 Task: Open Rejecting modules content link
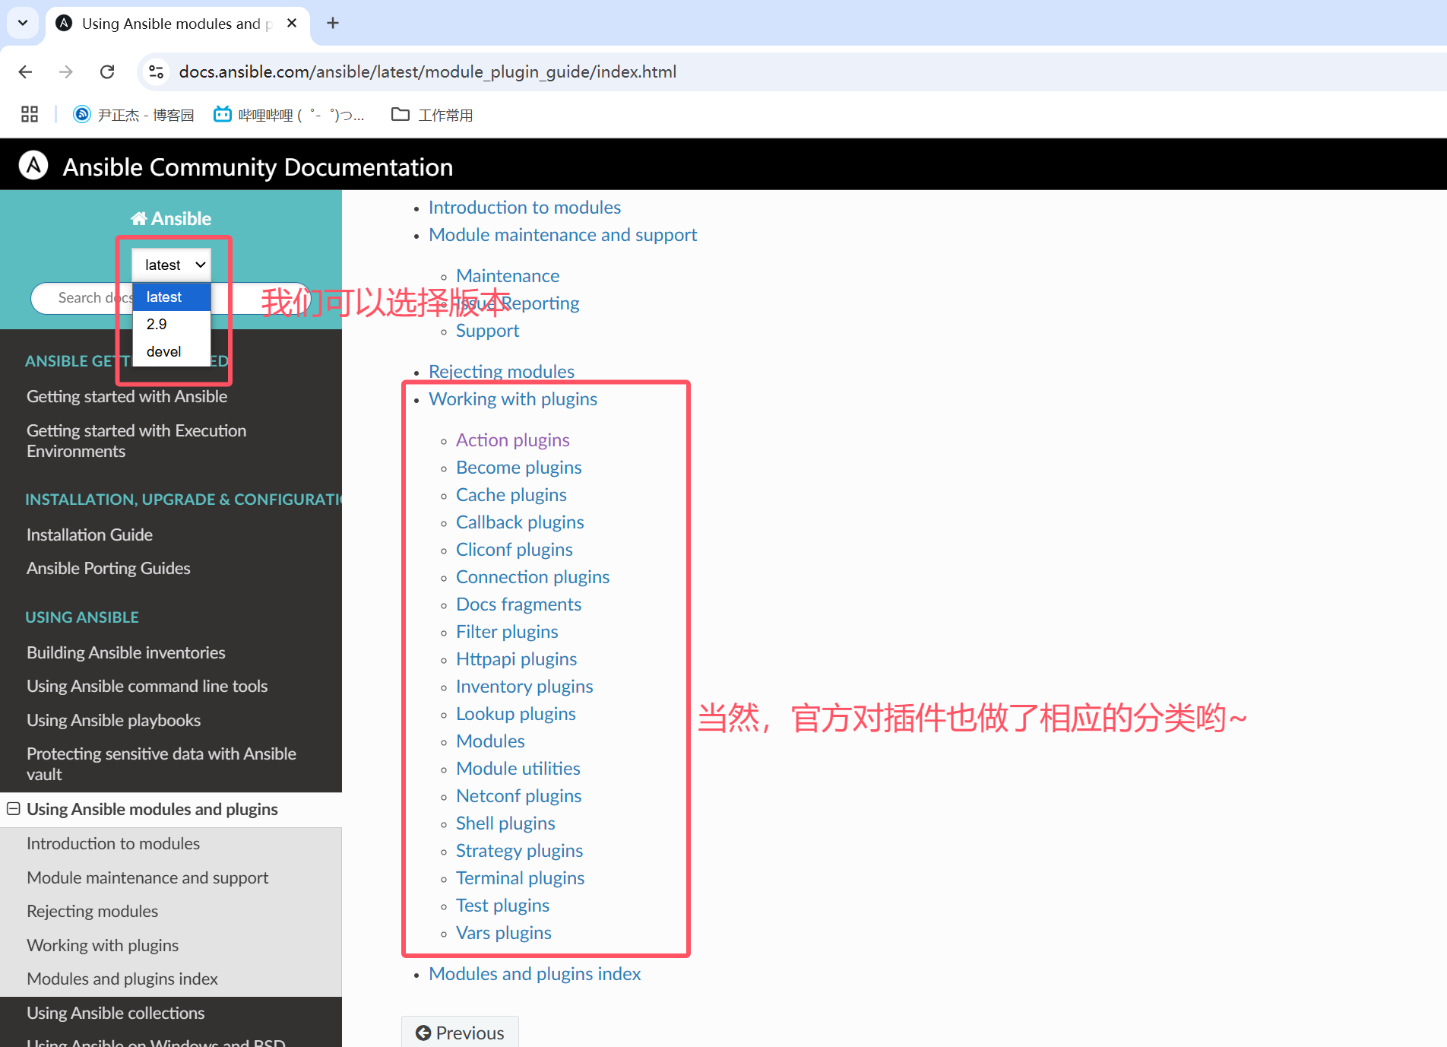click(x=502, y=372)
